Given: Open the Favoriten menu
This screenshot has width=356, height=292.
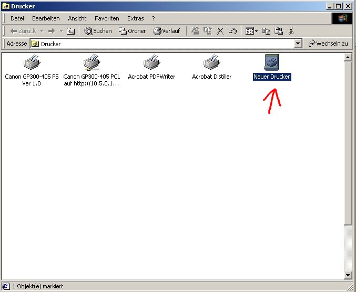Looking at the screenshot, I should point(107,18).
